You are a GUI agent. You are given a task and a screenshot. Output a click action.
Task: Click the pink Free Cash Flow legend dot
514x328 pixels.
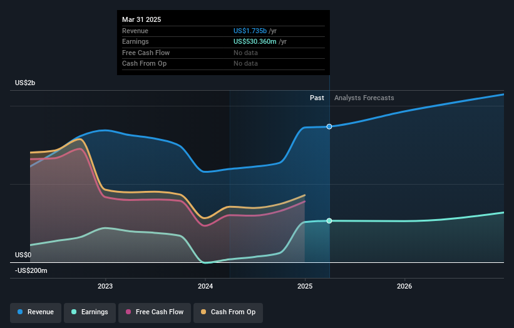128,312
